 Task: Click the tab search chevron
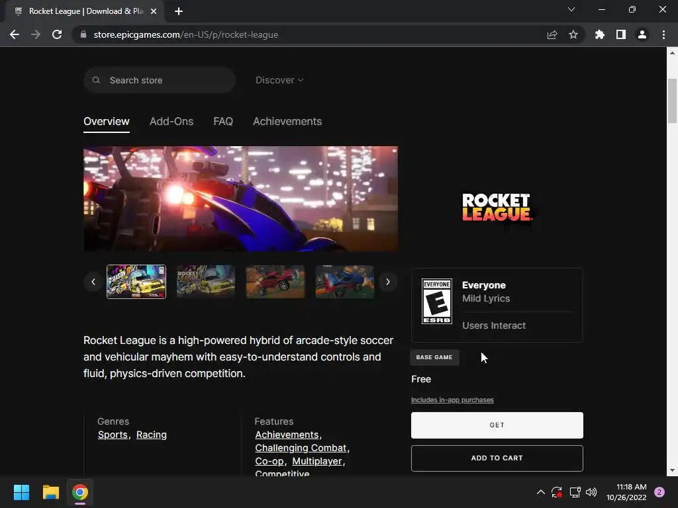click(x=571, y=9)
